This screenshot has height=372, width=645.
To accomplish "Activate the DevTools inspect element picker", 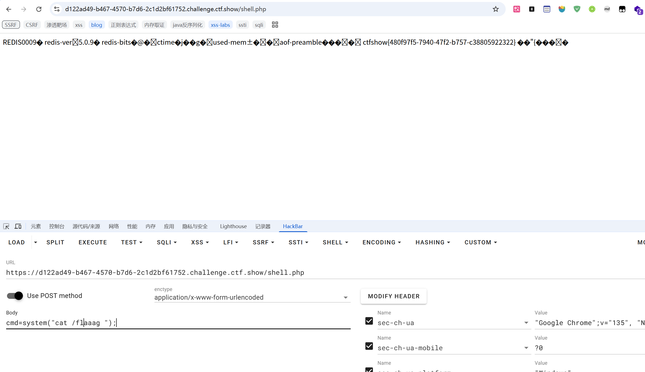I will 6,226.
